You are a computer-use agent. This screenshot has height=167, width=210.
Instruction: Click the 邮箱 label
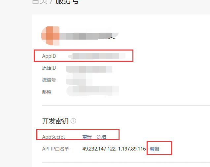point(47,92)
